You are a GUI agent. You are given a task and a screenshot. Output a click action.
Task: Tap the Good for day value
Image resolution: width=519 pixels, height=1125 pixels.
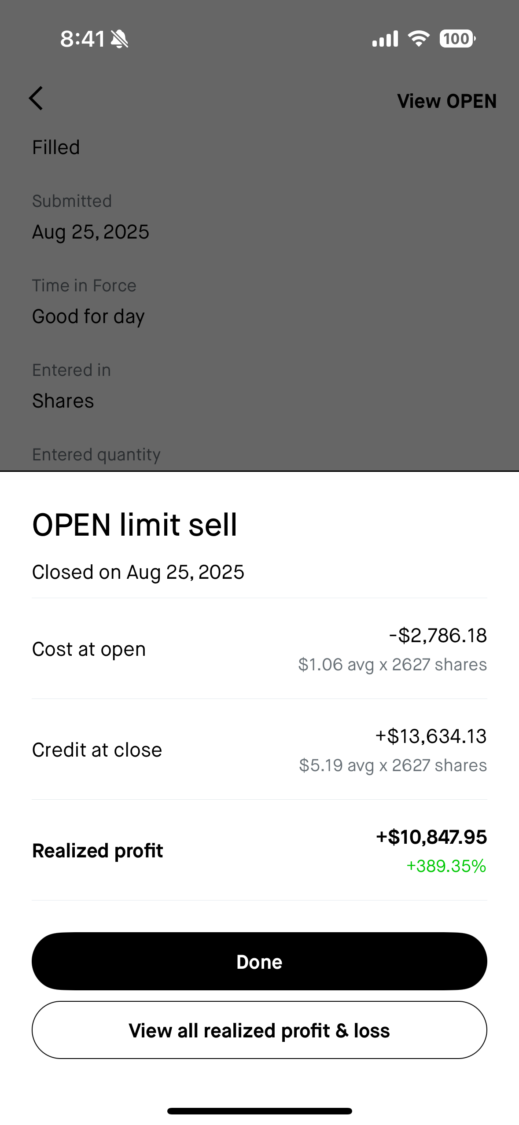88,316
